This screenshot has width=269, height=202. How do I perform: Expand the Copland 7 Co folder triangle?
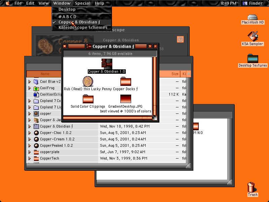30,101
